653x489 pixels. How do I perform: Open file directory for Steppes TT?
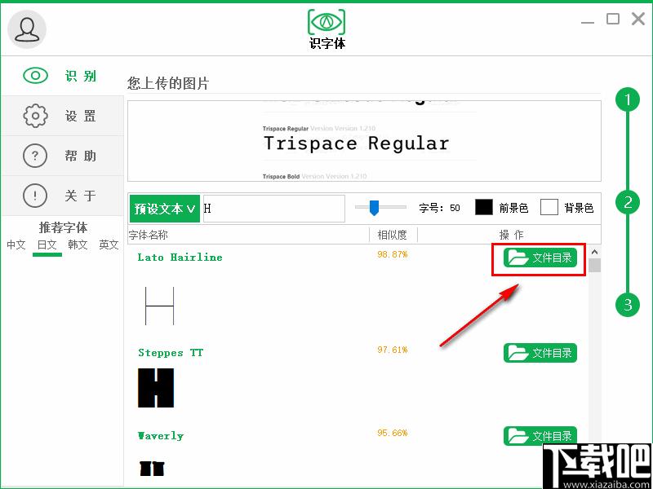pos(540,353)
